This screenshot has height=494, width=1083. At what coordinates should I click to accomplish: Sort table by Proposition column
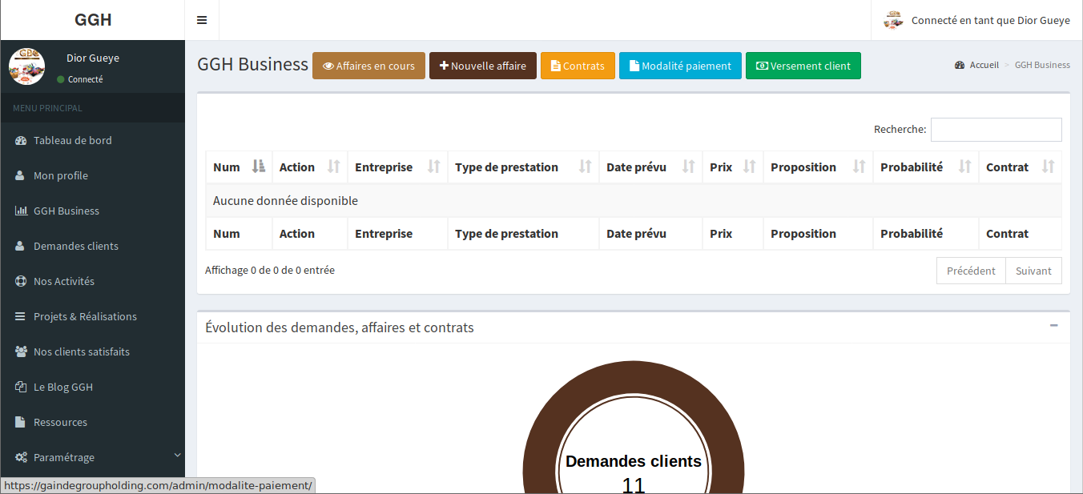tap(818, 167)
